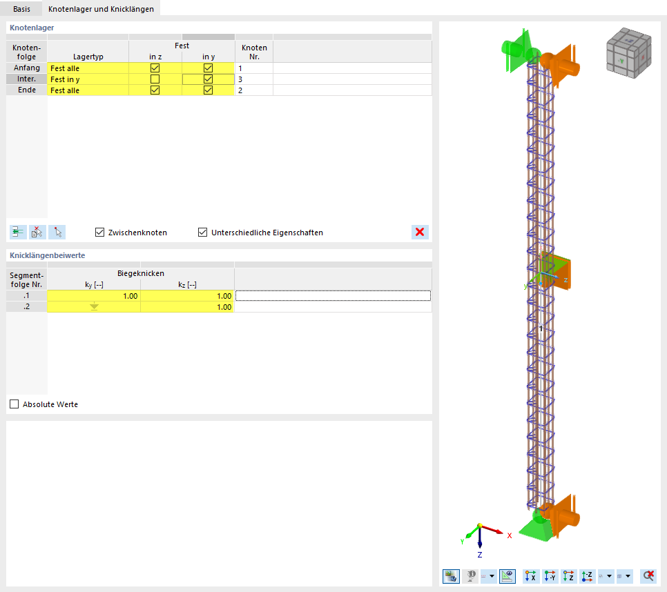Click the insert node support row icon

click(x=18, y=232)
